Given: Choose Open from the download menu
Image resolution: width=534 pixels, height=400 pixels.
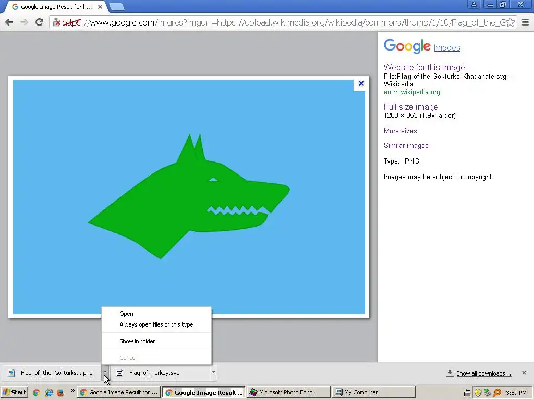Looking at the screenshot, I should (156, 314).
